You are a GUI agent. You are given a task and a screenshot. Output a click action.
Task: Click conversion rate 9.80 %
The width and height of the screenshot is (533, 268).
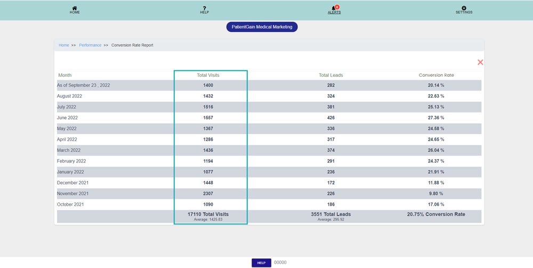pos(436,193)
